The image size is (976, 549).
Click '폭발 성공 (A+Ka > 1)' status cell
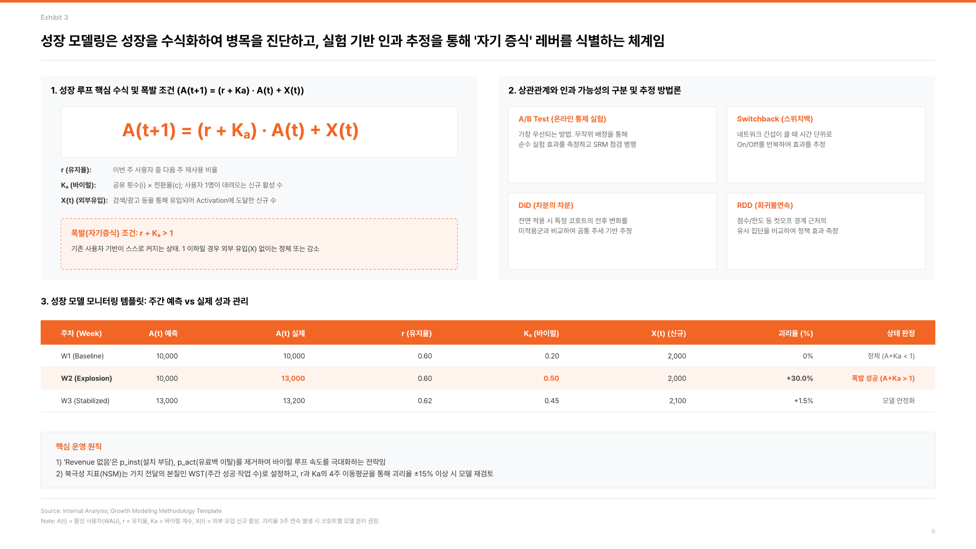pos(883,378)
